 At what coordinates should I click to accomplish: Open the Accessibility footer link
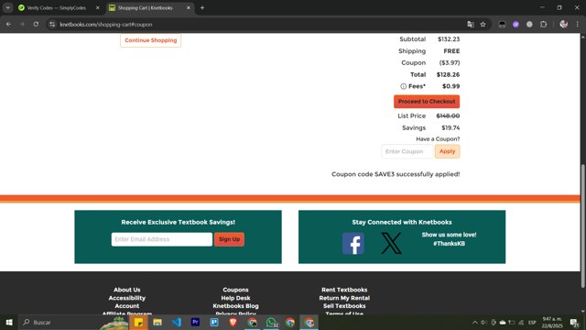coord(127,298)
